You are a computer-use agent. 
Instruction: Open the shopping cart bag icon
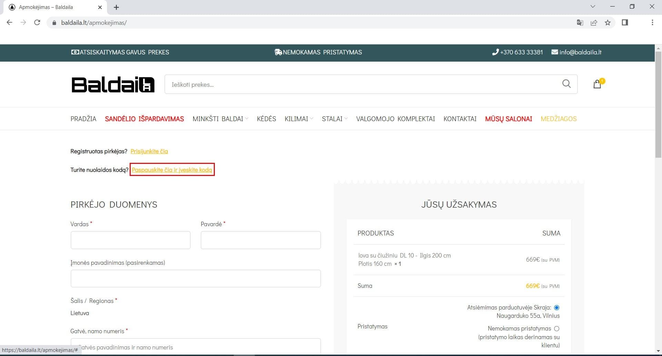[597, 84]
